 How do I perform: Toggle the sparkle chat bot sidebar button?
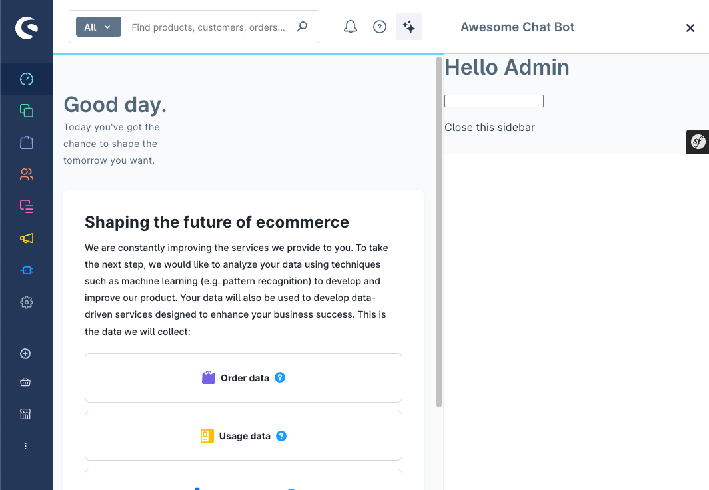[x=409, y=27]
